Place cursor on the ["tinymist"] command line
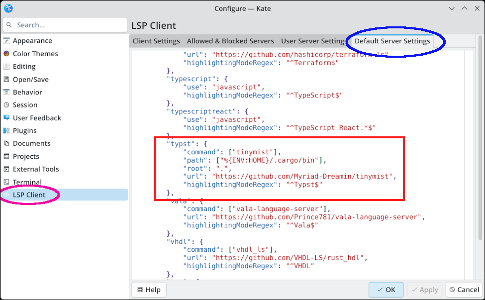 click(x=232, y=152)
